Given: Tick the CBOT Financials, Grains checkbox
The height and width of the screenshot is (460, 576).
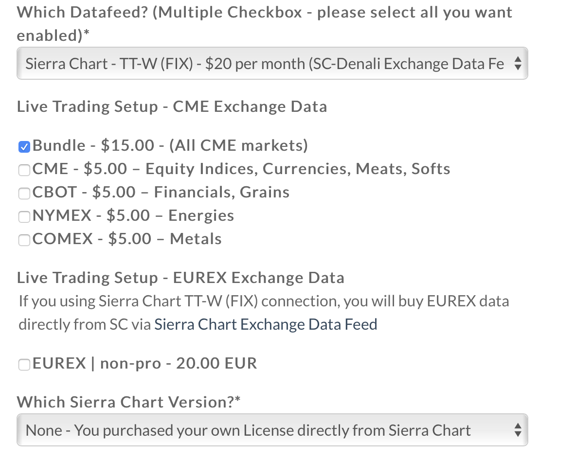Looking at the screenshot, I should [24, 193].
